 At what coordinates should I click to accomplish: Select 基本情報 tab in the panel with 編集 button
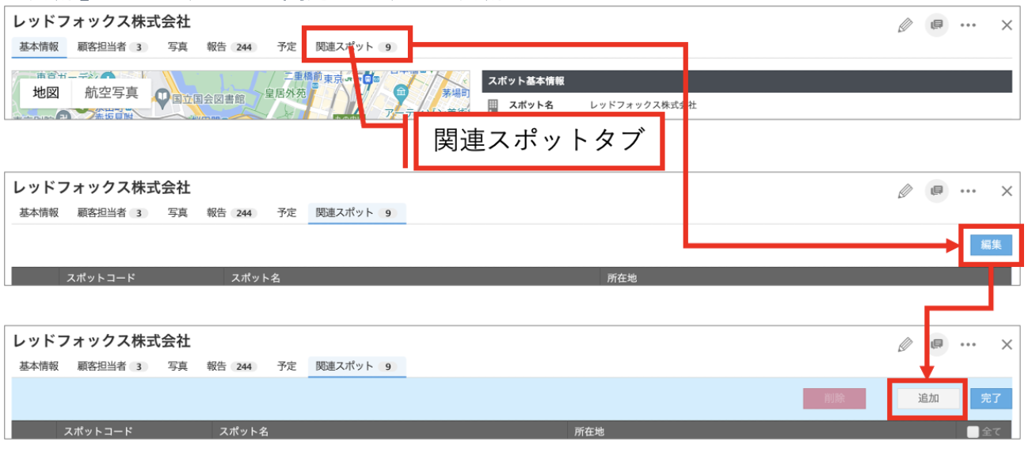pyautogui.click(x=39, y=213)
